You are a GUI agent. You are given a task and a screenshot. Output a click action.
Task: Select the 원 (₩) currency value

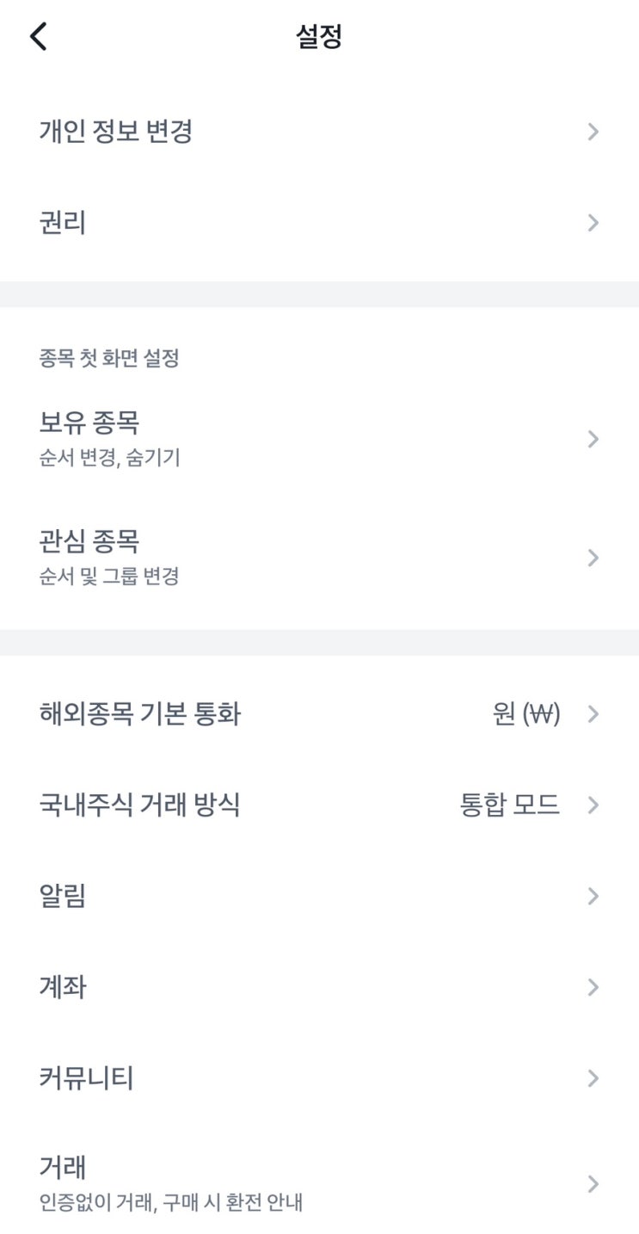point(526,713)
